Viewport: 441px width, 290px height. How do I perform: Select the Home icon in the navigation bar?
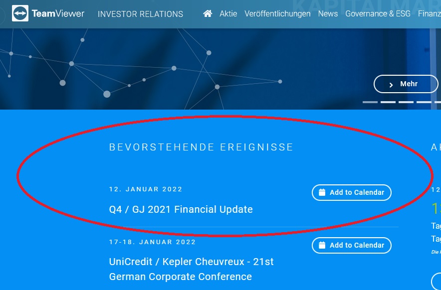[207, 14]
